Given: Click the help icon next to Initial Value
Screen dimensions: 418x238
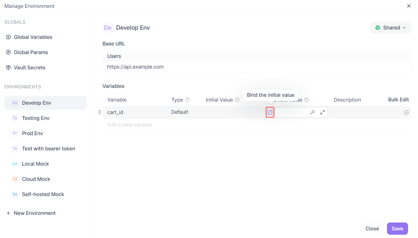Looking at the screenshot, I should coord(237,100).
